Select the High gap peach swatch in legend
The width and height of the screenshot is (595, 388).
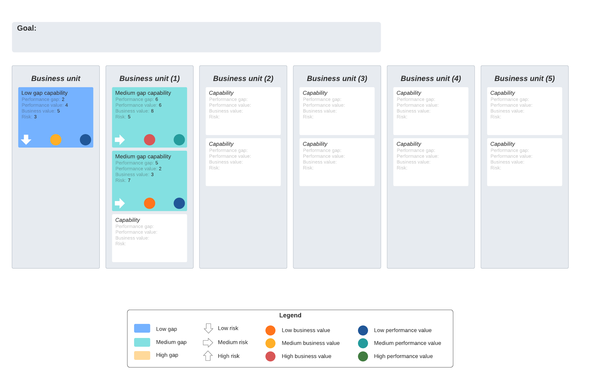tap(142, 355)
